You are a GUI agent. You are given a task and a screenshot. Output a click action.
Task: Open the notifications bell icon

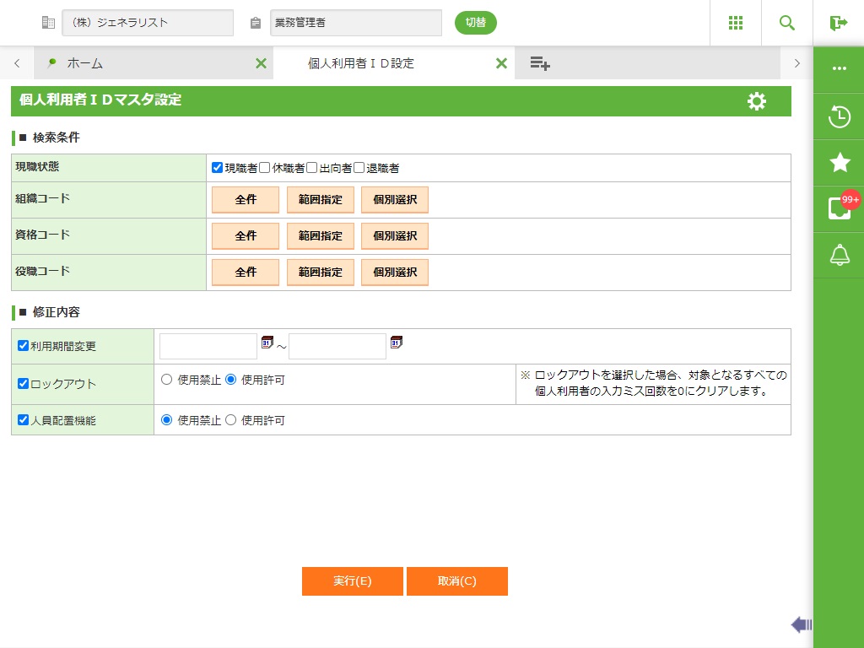839,255
